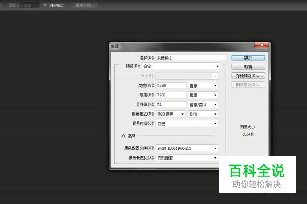This screenshot has height=204, width=307.
Task: Open the 背景内容 dropdown showing 白色
Action: (x=187, y=124)
